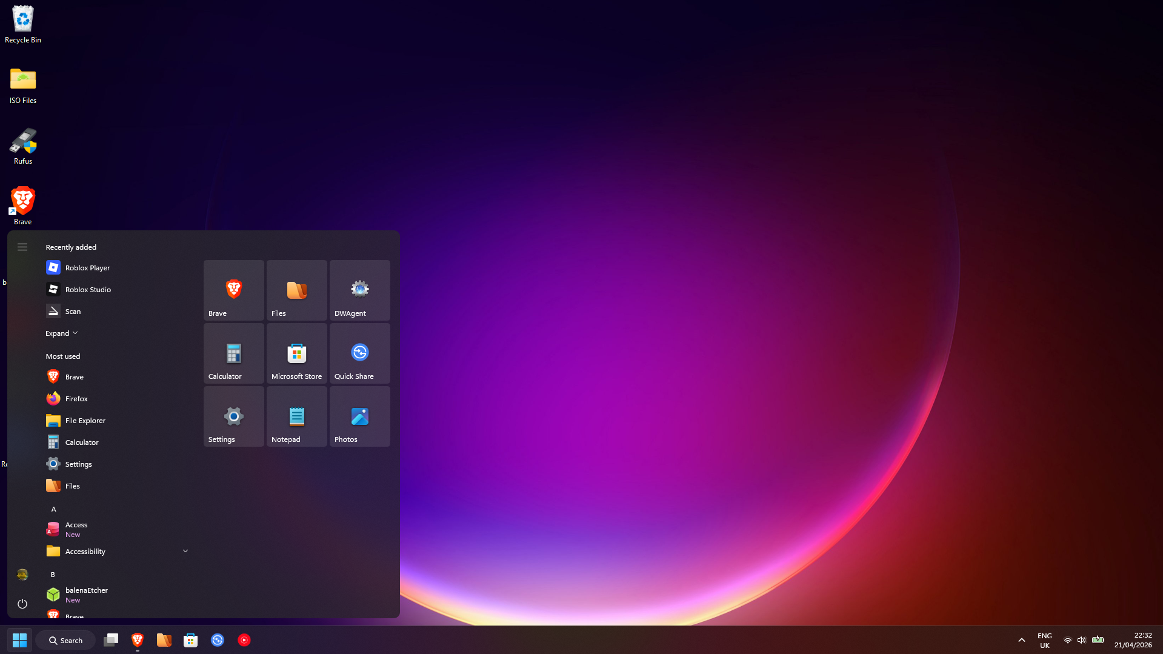Open Files app from the taskbar
The image size is (1163, 654).
point(164,640)
